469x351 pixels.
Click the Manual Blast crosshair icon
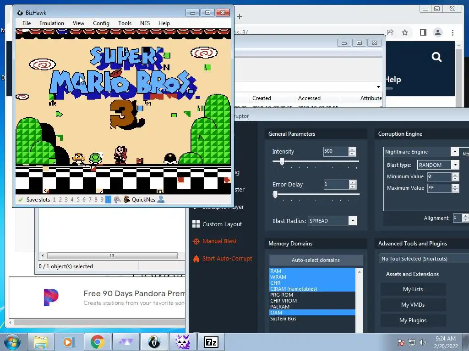(196, 241)
